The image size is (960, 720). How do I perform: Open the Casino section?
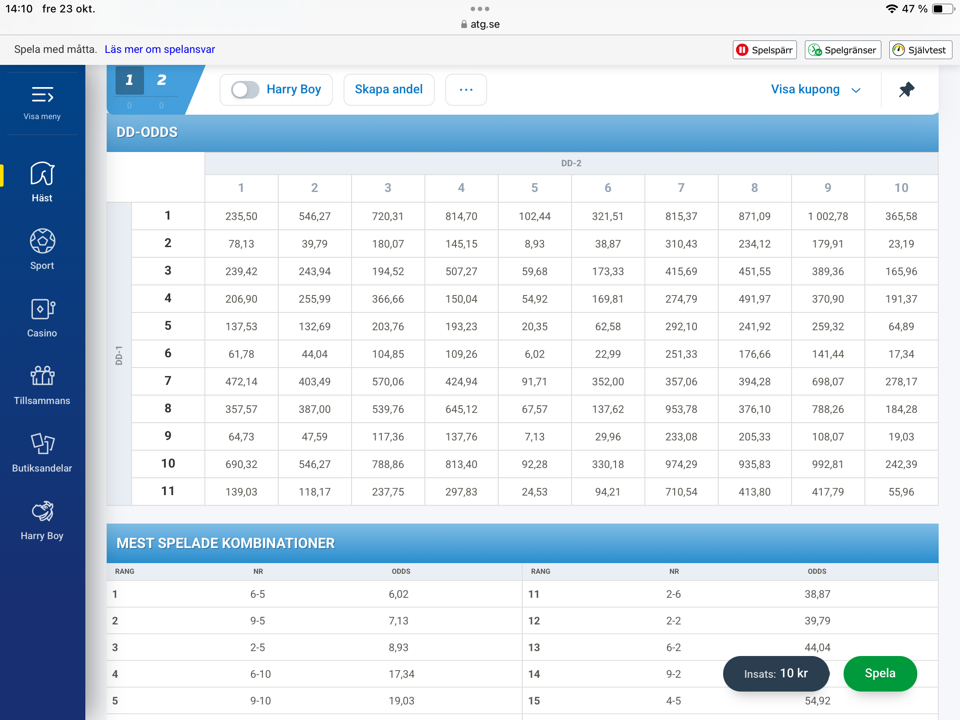42,317
